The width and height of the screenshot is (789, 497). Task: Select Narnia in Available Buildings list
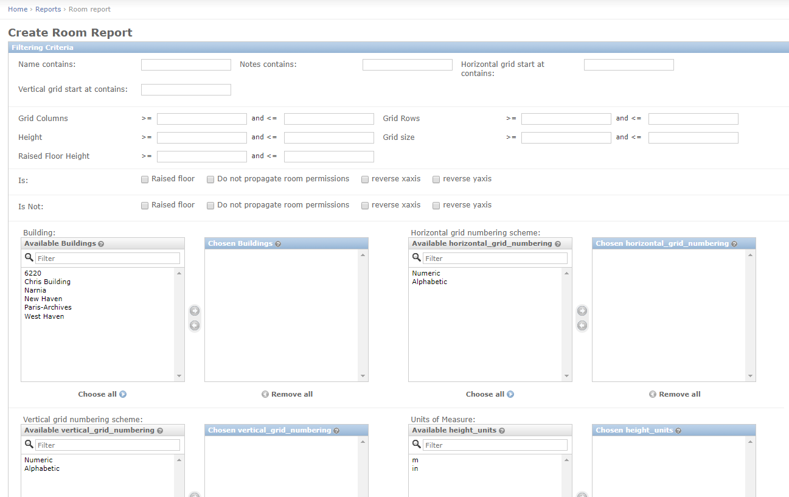click(x=35, y=290)
